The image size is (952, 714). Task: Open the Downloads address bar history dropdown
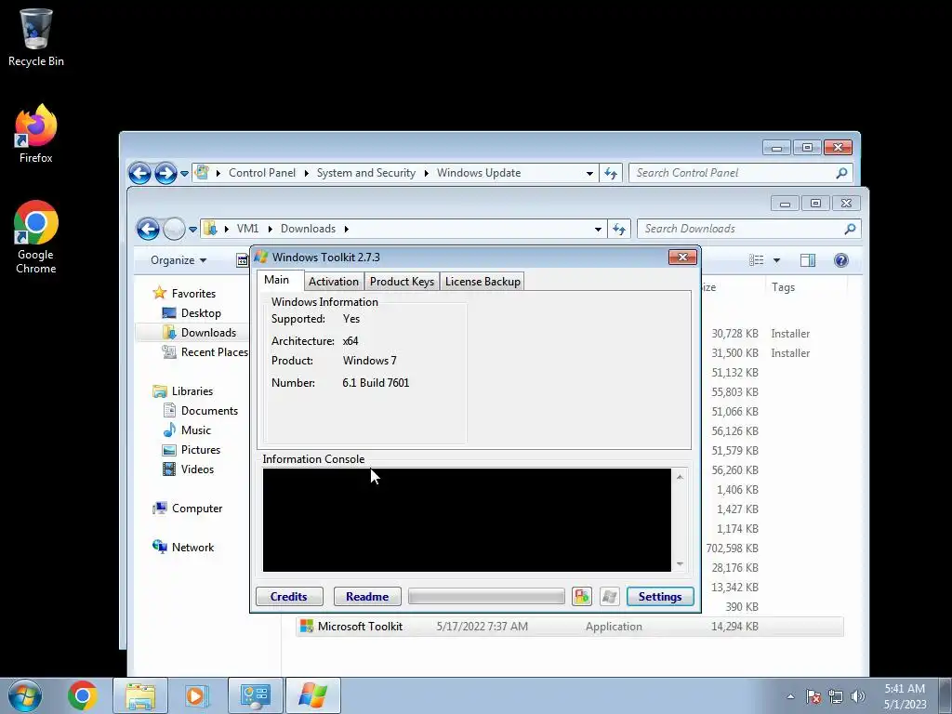(598, 229)
